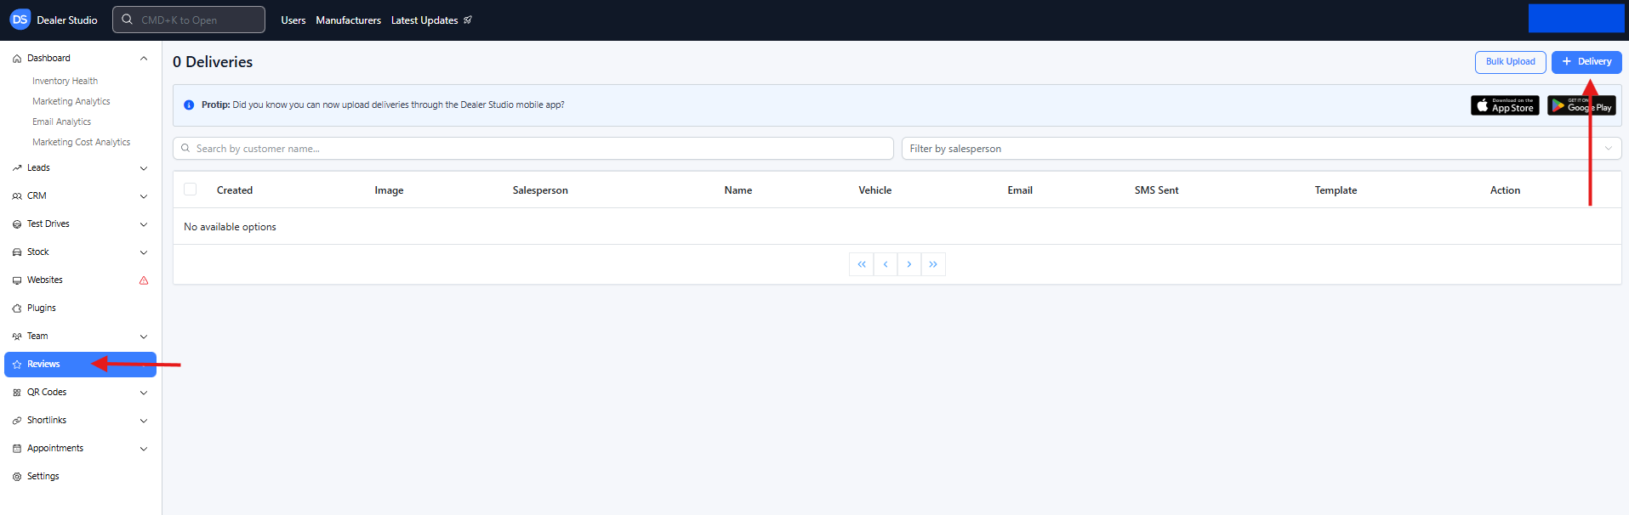Click the 'No available options' text
The width and height of the screenshot is (1629, 515).
tap(230, 227)
